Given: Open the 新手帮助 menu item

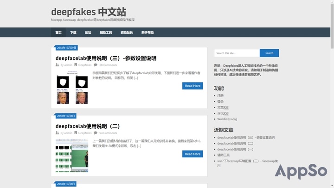Looking at the screenshot, I should click(x=148, y=32).
